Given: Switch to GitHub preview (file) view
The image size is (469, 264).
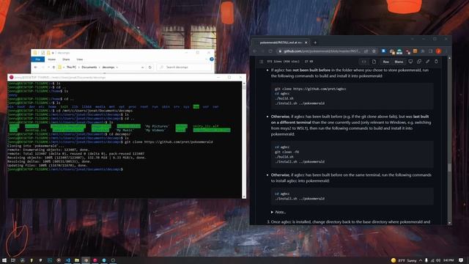Looking at the screenshot, I should [374, 62].
